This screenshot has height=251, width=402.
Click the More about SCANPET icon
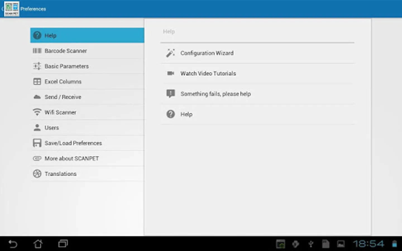point(37,158)
